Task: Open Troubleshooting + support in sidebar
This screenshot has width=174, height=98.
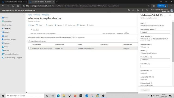Action: click(x=12, y=58)
